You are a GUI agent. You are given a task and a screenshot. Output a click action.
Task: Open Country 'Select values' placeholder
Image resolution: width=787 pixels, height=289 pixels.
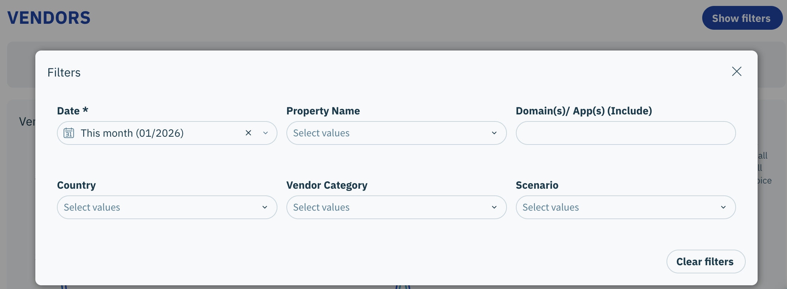pyautogui.click(x=92, y=207)
